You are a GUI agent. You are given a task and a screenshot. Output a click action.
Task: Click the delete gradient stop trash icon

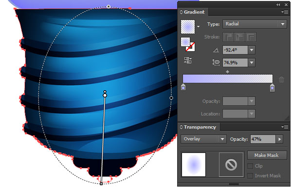click(x=282, y=79)
